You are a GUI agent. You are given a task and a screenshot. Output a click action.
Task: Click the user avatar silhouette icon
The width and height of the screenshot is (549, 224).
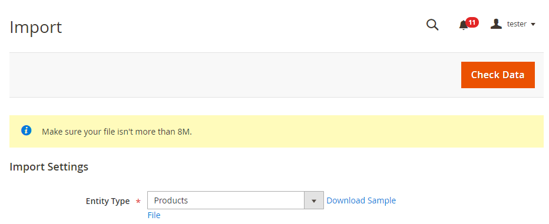[x=496, y=24]
